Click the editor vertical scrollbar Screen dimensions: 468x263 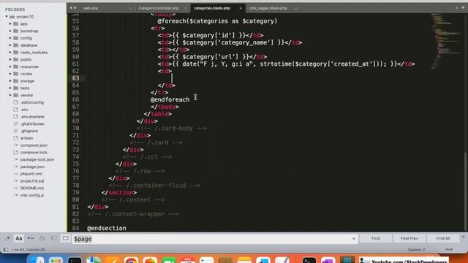(x=465, y=191)
